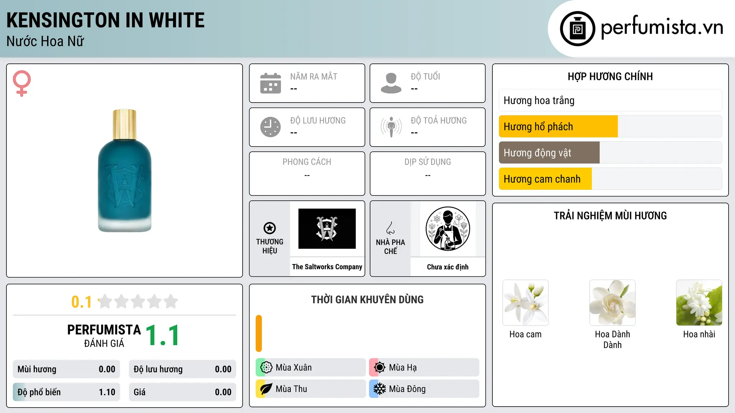Click the Mùa Thu season button
Screen dimensions: 735x413
pos(311,389)
